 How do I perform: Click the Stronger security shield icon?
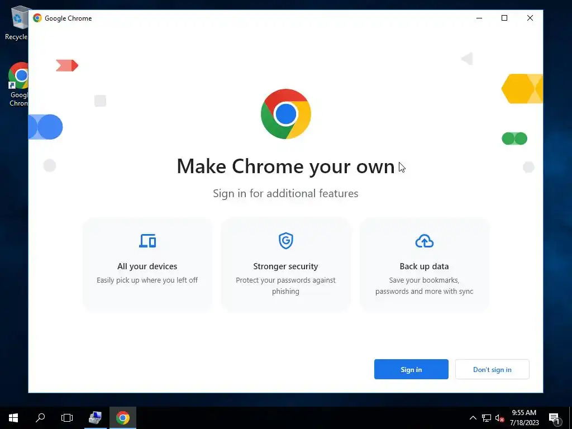pos(285,241)
